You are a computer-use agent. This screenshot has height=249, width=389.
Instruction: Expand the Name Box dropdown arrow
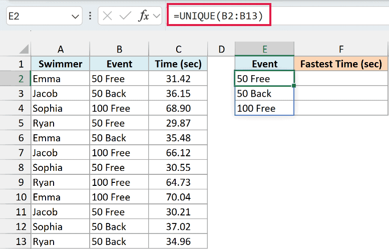pyautogui.click(x=75, y=17)
